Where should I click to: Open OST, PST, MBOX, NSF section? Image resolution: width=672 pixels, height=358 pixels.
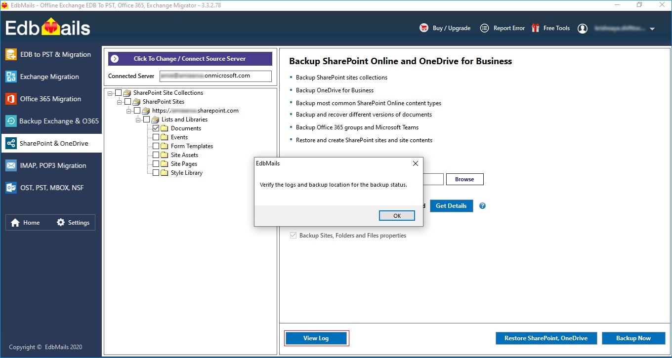tap(51, 188)
